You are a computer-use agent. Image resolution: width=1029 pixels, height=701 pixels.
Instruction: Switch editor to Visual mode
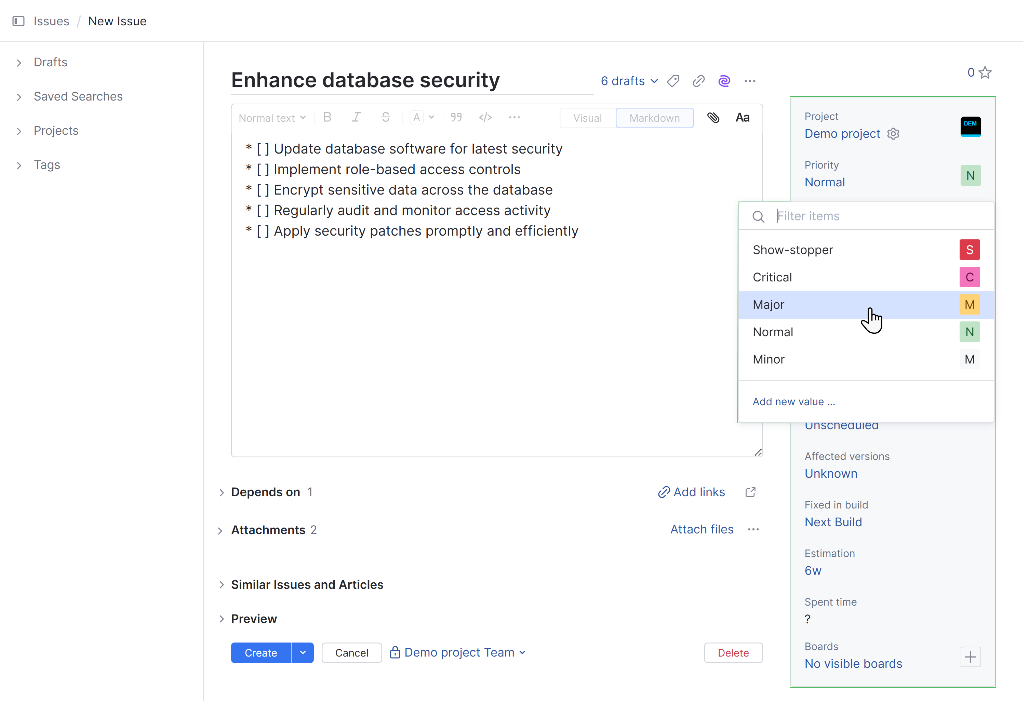point(587,118)
